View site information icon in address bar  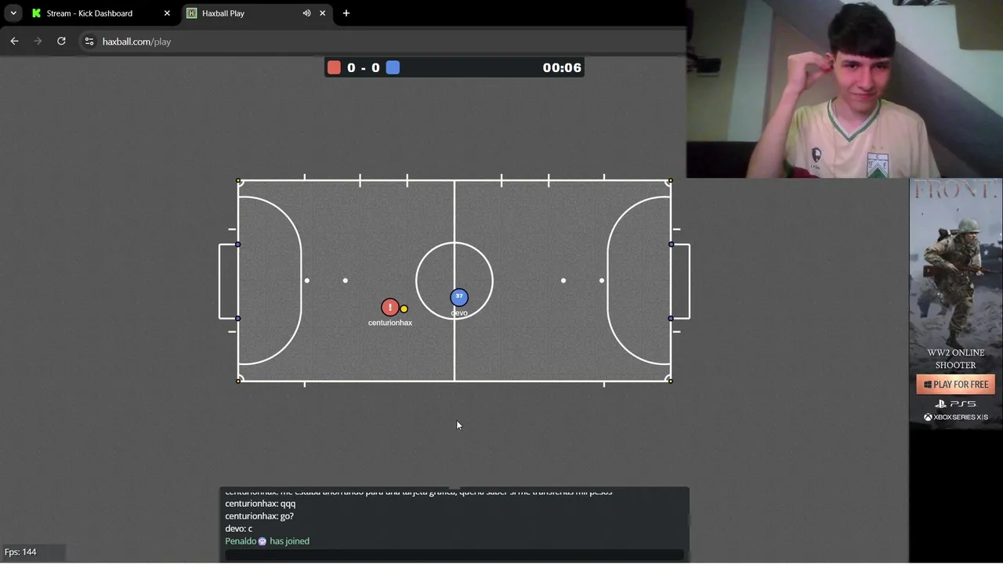pyautogui.click(x=89, y=42)
